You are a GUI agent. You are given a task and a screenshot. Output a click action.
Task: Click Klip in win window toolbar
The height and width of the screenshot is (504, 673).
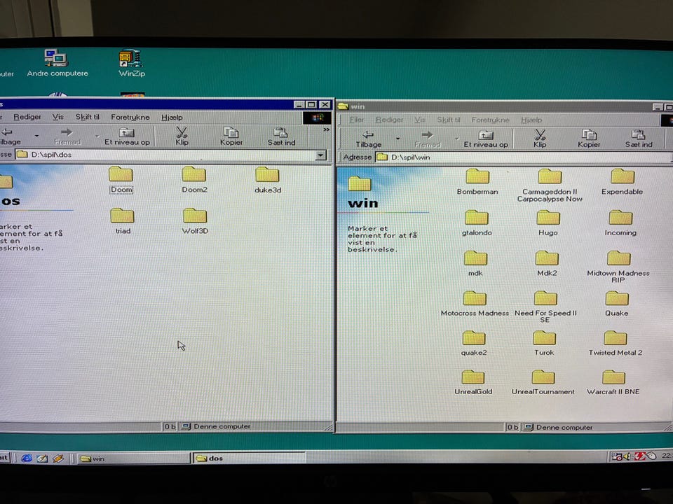[x=540, y=139]
